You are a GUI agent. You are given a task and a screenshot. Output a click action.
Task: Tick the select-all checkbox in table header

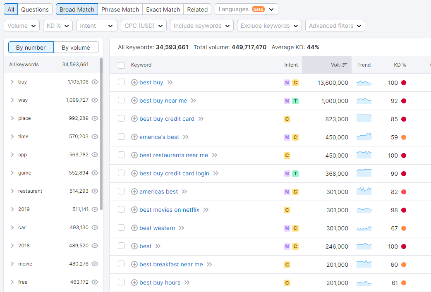pyautogui.click(x=121, y=65)
